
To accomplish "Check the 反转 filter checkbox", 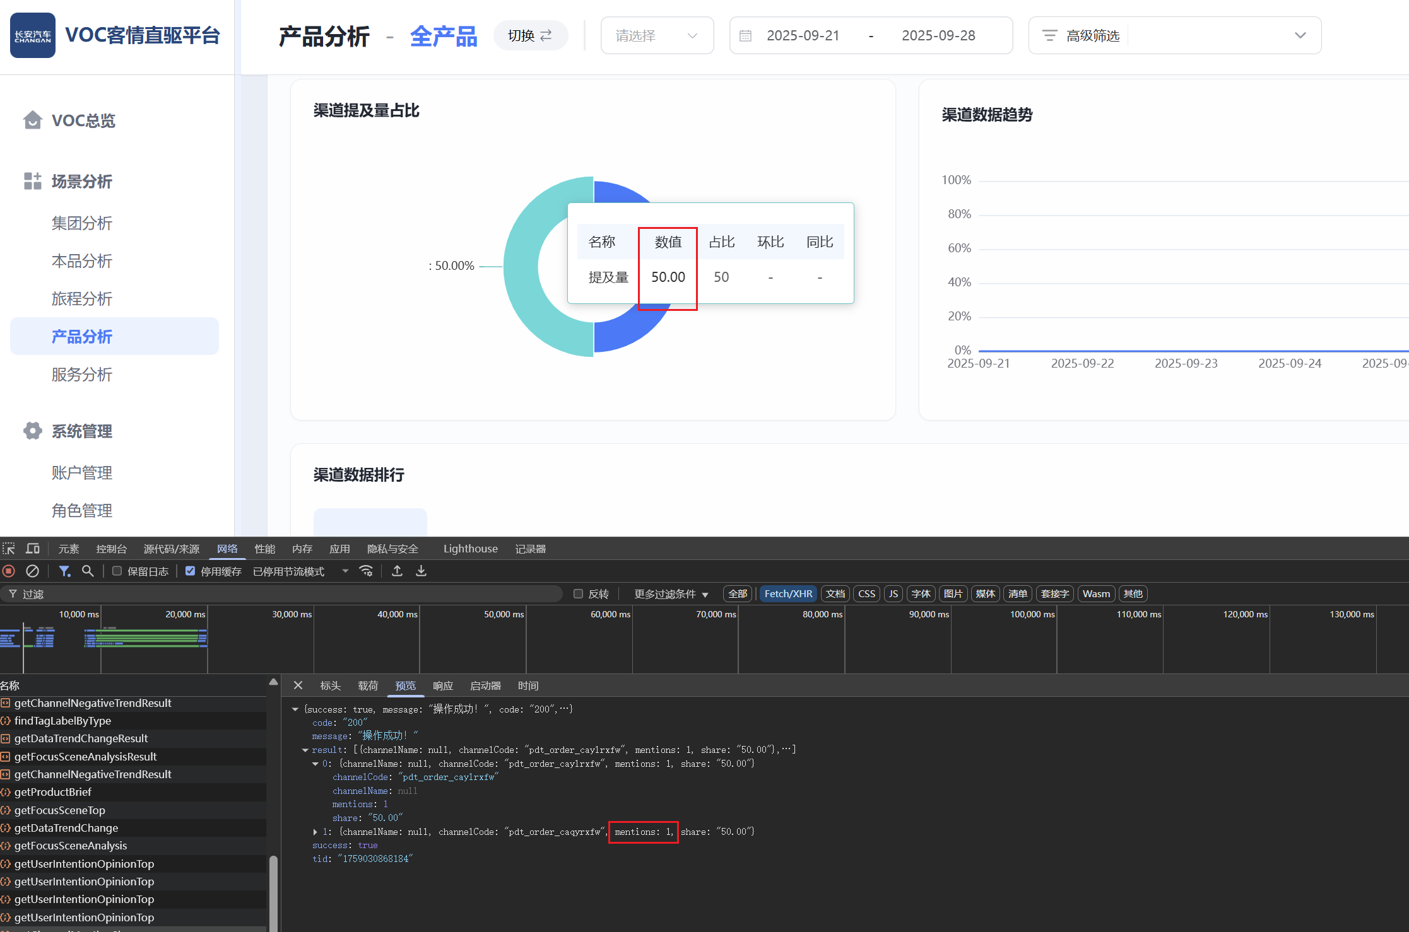I will click(x=578, y=594).
